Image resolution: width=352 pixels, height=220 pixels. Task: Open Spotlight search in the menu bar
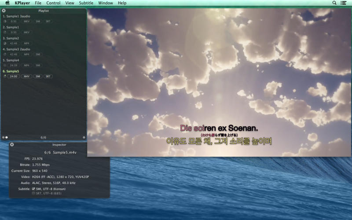tap(334, 3)
